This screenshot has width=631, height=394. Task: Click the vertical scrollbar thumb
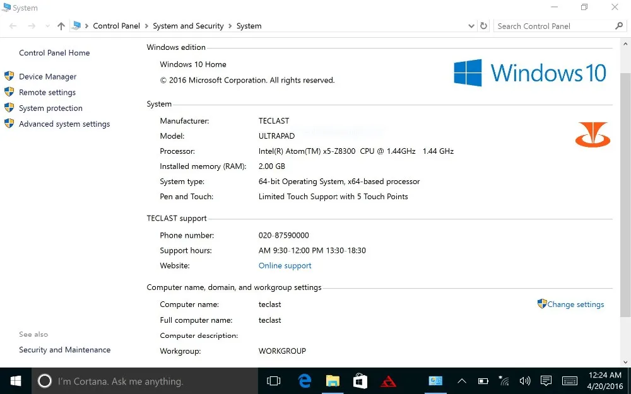click(x=625, y=195)
